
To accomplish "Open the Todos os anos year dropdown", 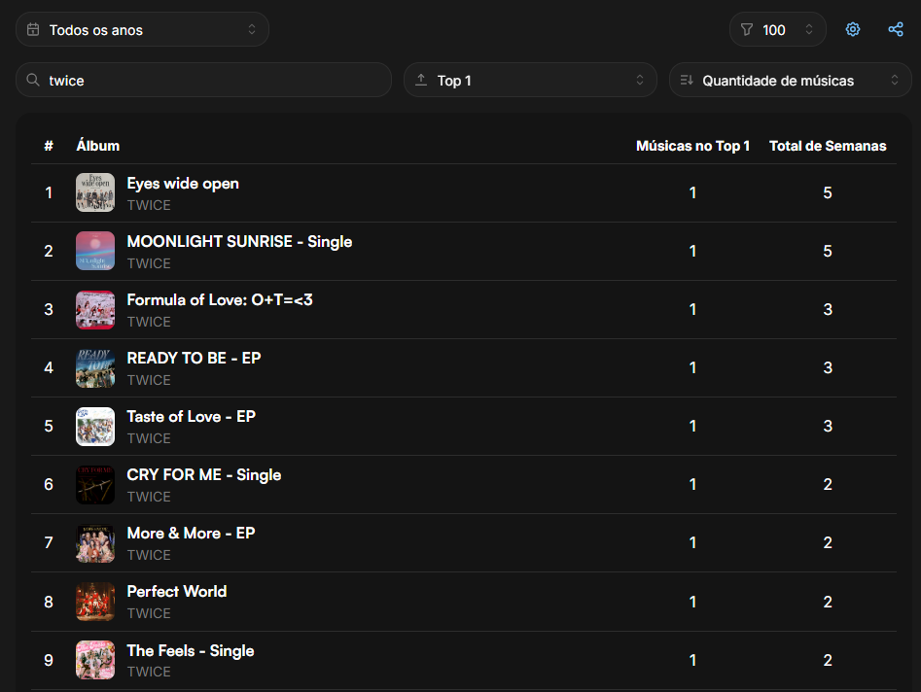I will [142, 29].
